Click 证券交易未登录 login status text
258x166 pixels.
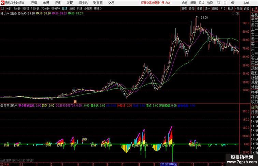[150, 3]
